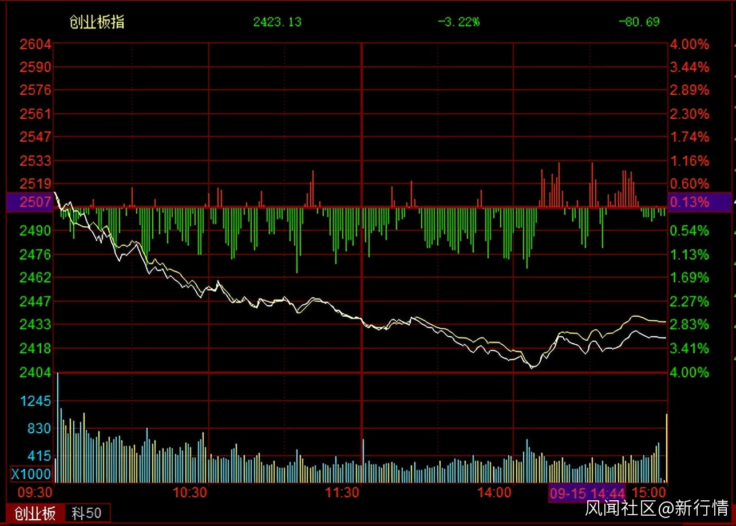This screenshot has width=736, height=526.
Task: Click the 2590 price axis label
Action: (x=35, y=67)
